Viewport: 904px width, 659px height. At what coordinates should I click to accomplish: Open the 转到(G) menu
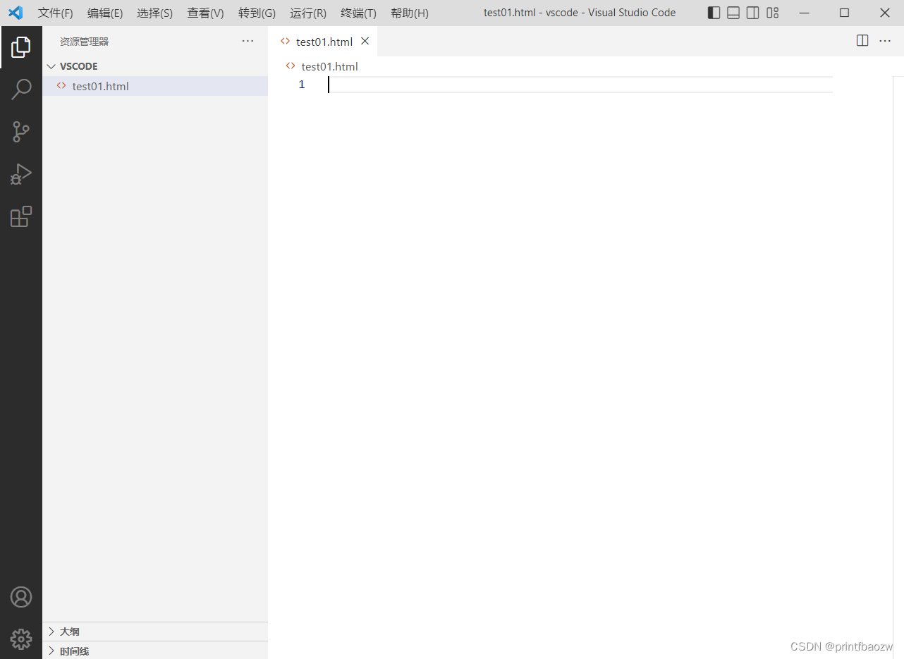pyautogui.click(x=257, y=13)
